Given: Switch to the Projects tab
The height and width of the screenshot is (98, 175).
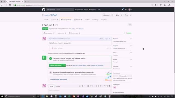Looking at the screenshot, I should 78,20.
